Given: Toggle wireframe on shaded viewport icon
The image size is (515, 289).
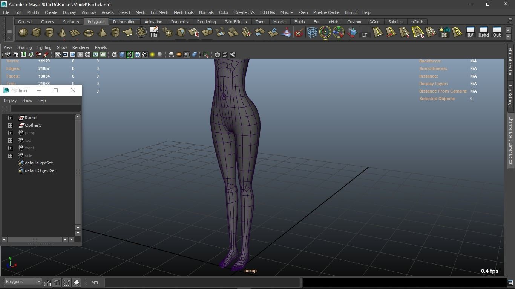Looking at the screenshot, I should tap(137, 55).
